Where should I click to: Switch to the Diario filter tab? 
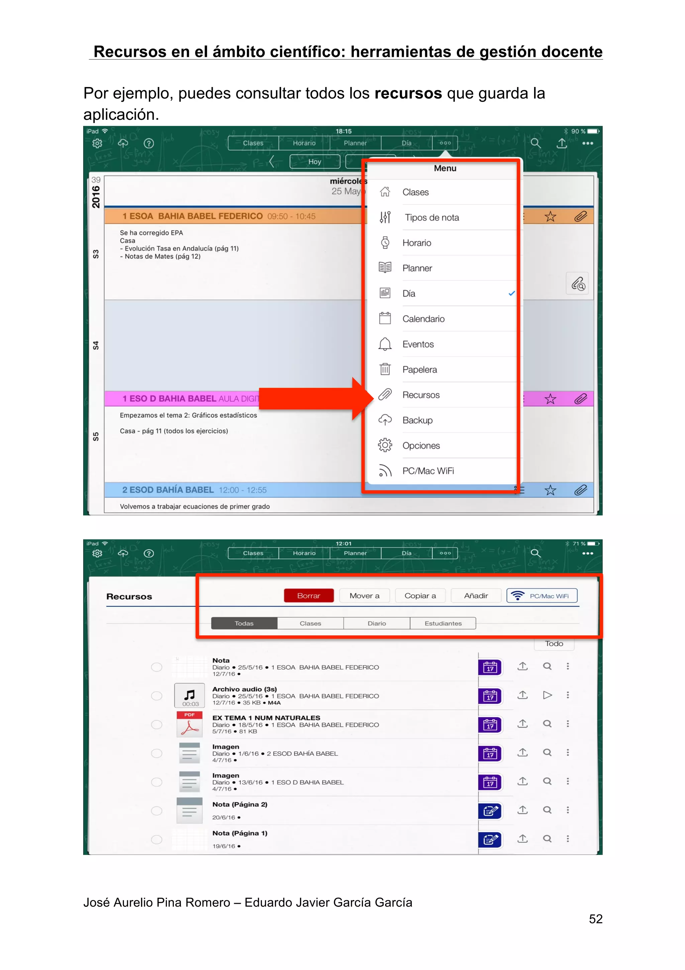coord(377,623)
